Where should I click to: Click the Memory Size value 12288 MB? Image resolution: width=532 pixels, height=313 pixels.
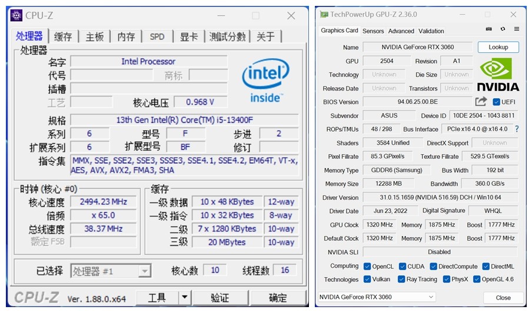pyautogui.click(x=388, y=184)
